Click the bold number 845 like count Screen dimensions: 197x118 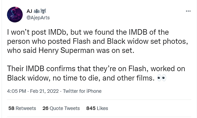pos(91,108)
